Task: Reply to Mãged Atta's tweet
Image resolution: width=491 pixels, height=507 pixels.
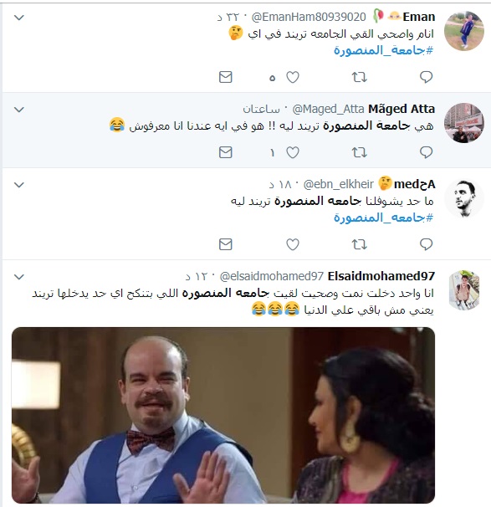Action: point(426,152)
